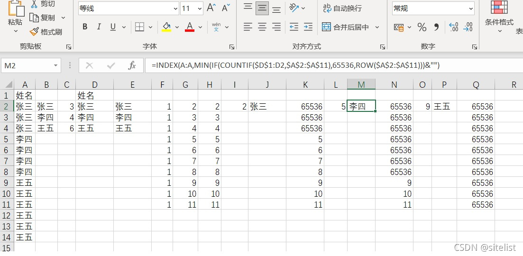Click 合并后居中 merge and center
523x256 pixels.
click(345, 27)
